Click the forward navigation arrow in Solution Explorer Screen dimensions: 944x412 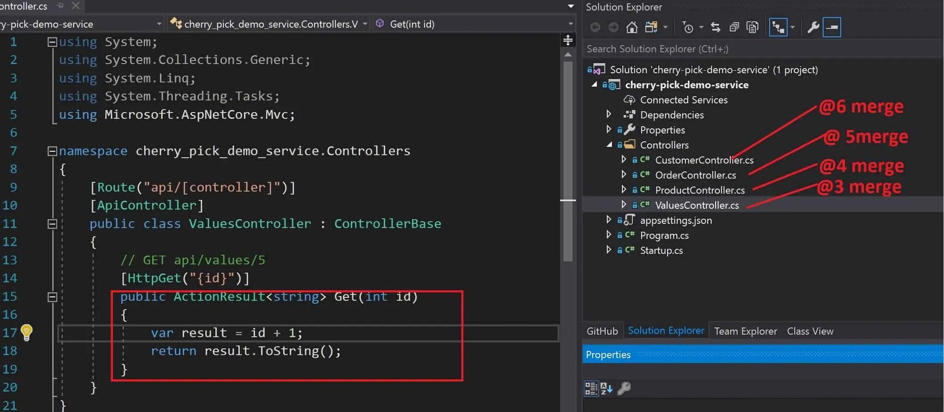click(614, 27)
